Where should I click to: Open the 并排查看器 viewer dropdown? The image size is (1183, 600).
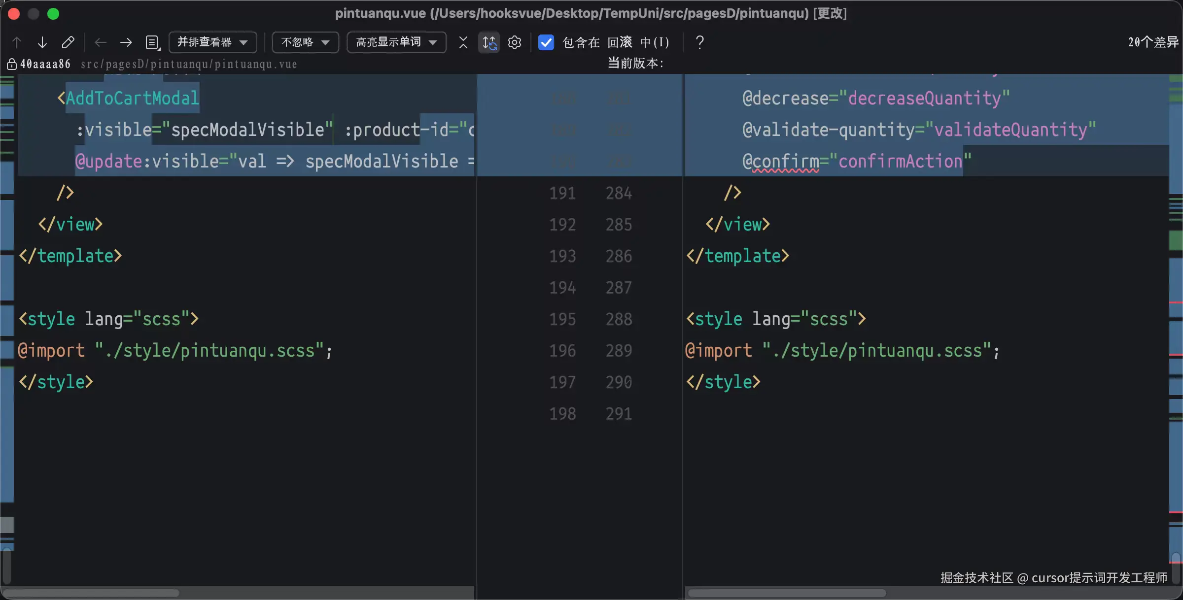coord(212,42)
